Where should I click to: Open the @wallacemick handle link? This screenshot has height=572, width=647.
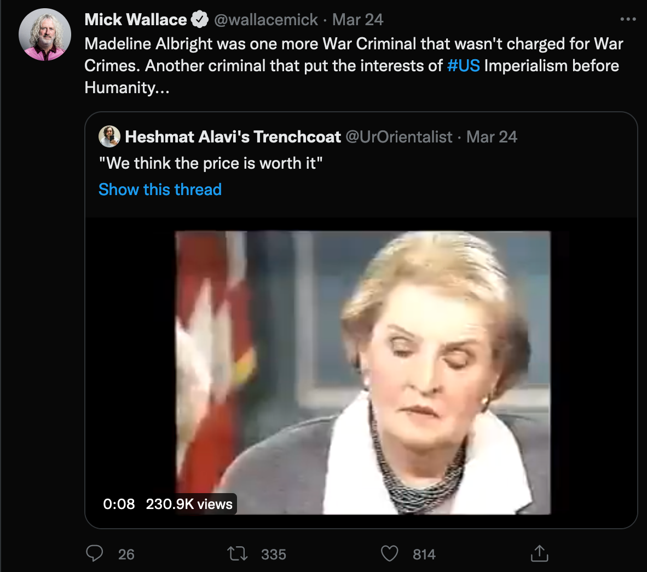point(265,20)
